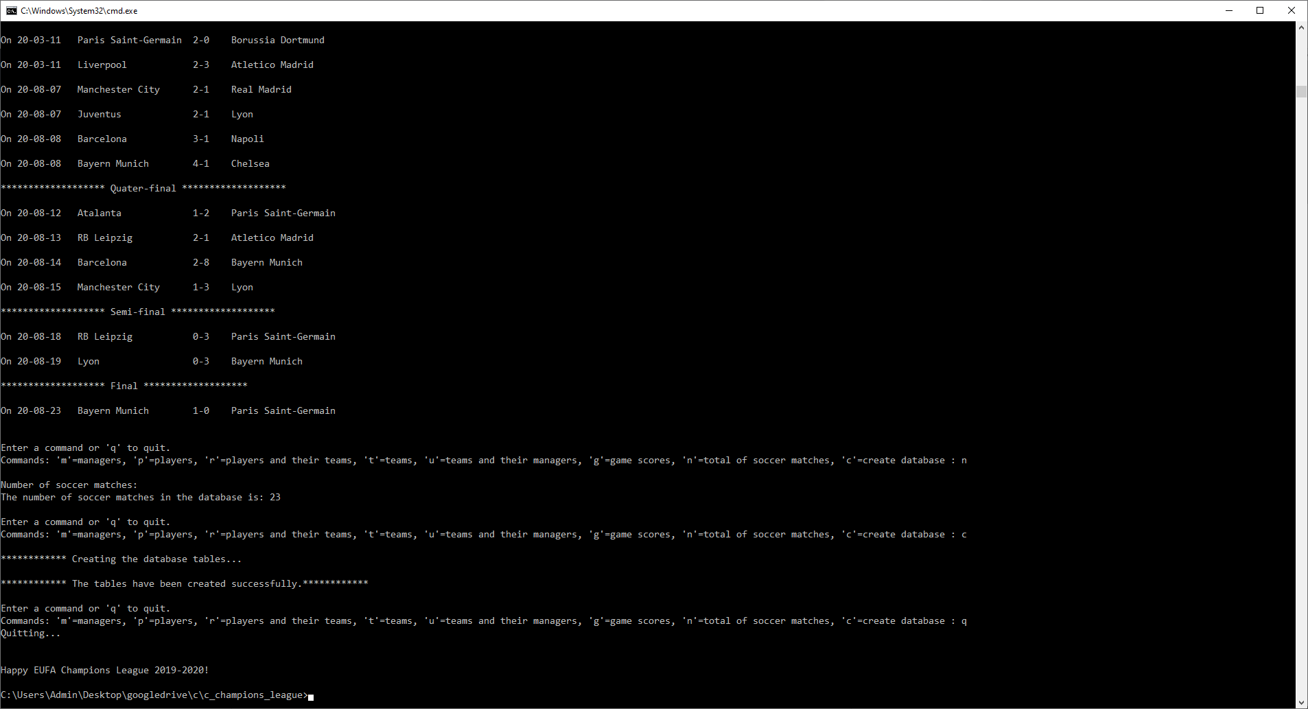Click 'Happy EUFA Champions League 2019-2020!' line
Viewport: 1308px width, 709px height.
[x=105, y=670]
